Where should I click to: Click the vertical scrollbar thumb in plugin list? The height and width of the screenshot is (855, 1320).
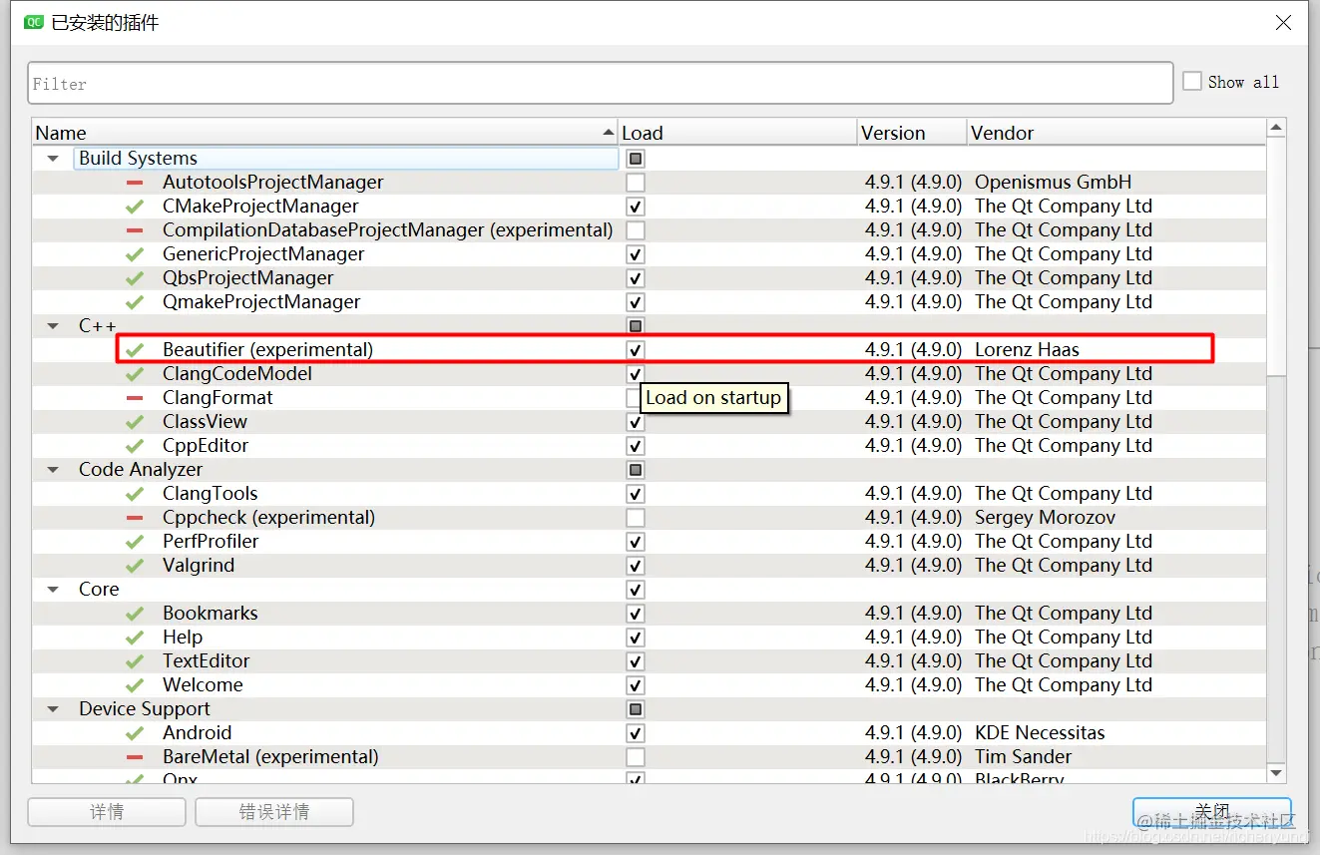[1276, 257]
